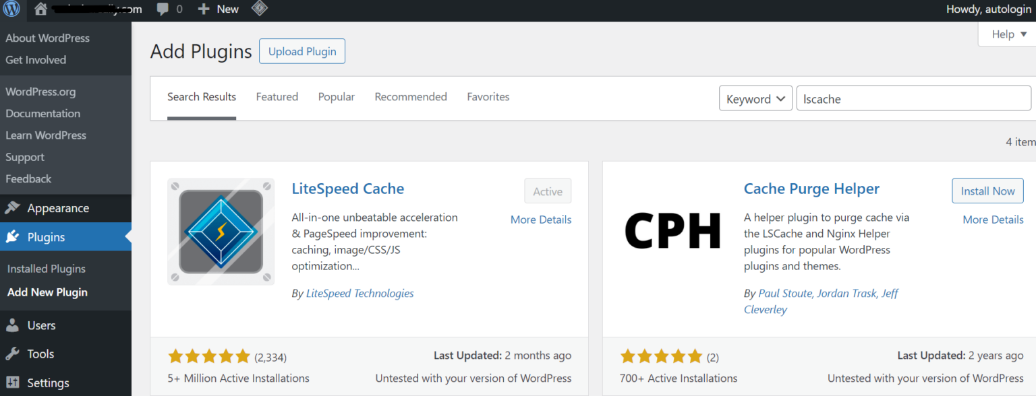Click the updates diamond icon in admin bar
The width and height of the screenshot is (1036, 396).
pyautogui.click(x=260, y=9)
